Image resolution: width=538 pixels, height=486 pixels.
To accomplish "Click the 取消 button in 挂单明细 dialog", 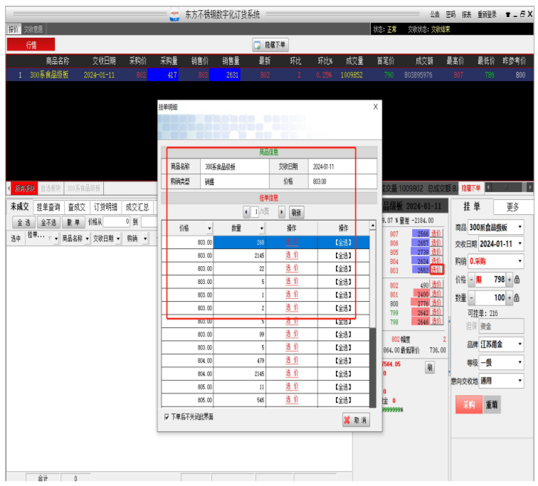I will click(356, 421).
